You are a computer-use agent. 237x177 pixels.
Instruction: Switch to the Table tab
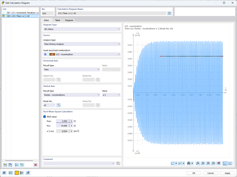58,20
